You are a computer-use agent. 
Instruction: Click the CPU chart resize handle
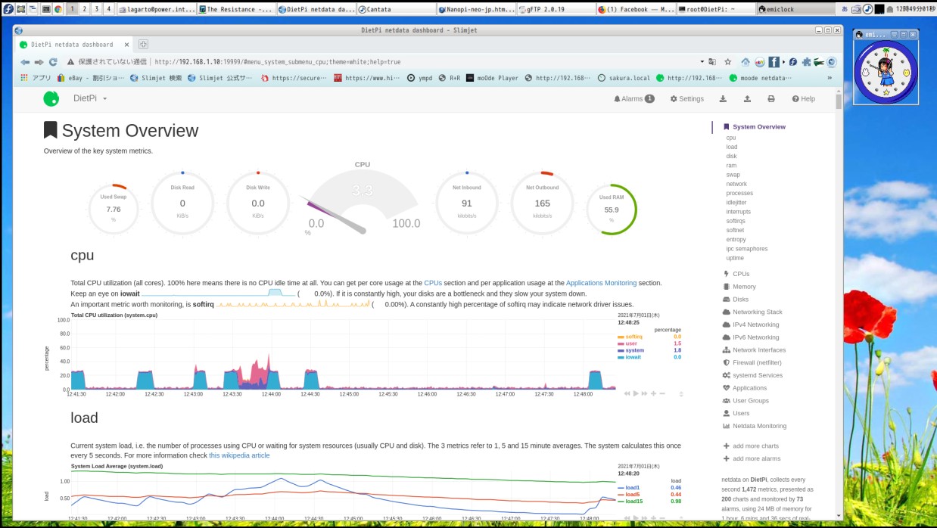[x=681, y=393]
